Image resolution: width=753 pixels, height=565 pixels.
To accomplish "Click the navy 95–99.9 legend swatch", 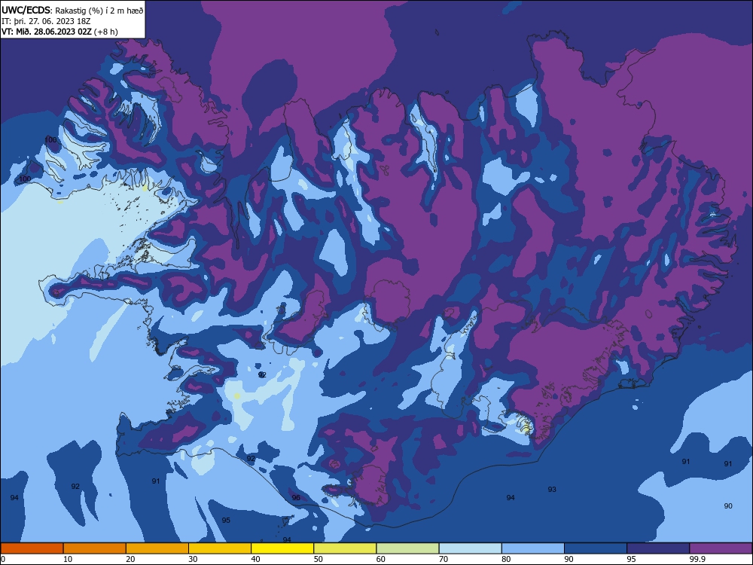I will tap(658, 548).
